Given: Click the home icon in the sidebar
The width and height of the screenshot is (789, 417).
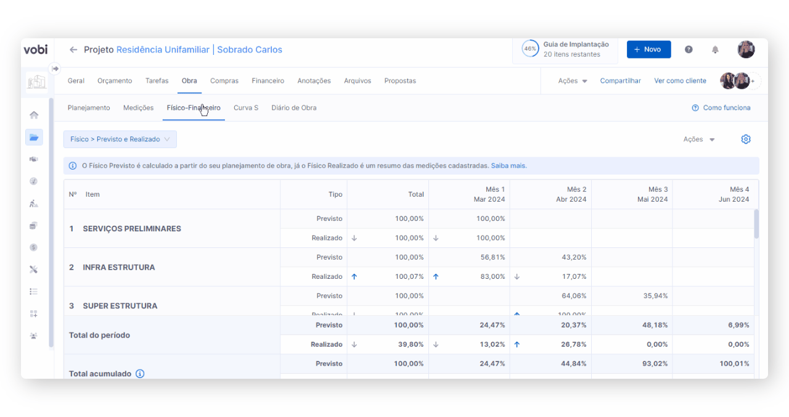Looking at the screenshot, I should [34, 115].
